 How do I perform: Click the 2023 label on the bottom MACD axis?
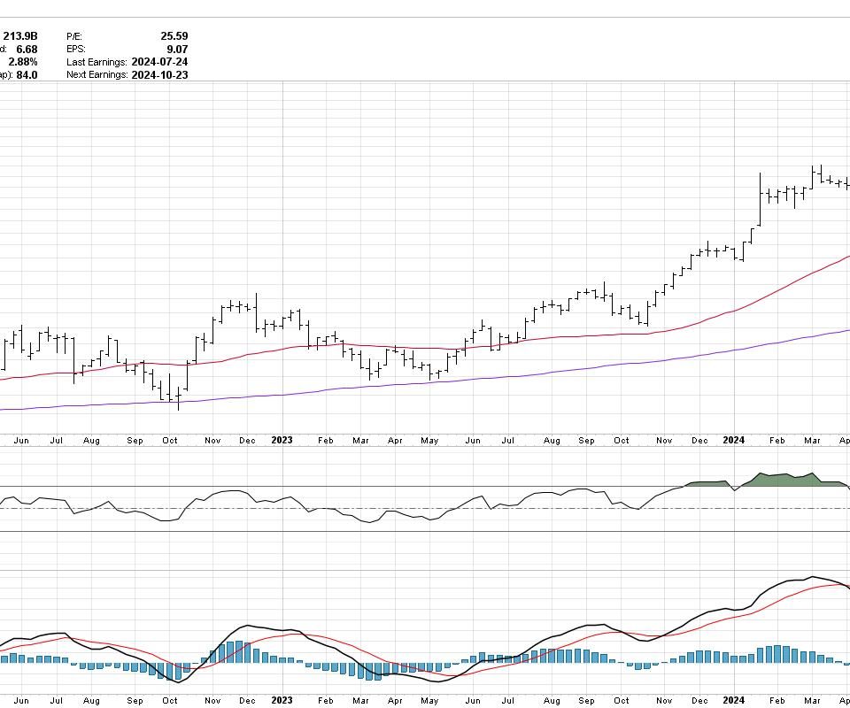pos(282,700)
